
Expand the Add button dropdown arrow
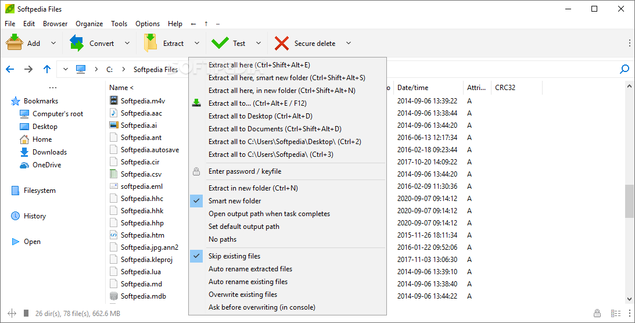(x=53, y=43)
